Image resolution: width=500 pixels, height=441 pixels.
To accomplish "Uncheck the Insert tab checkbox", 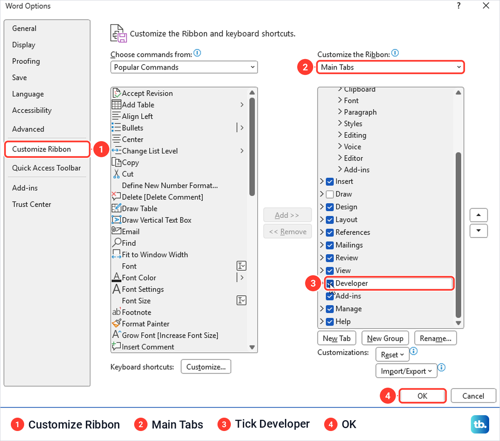I will (x=330, y=182).
